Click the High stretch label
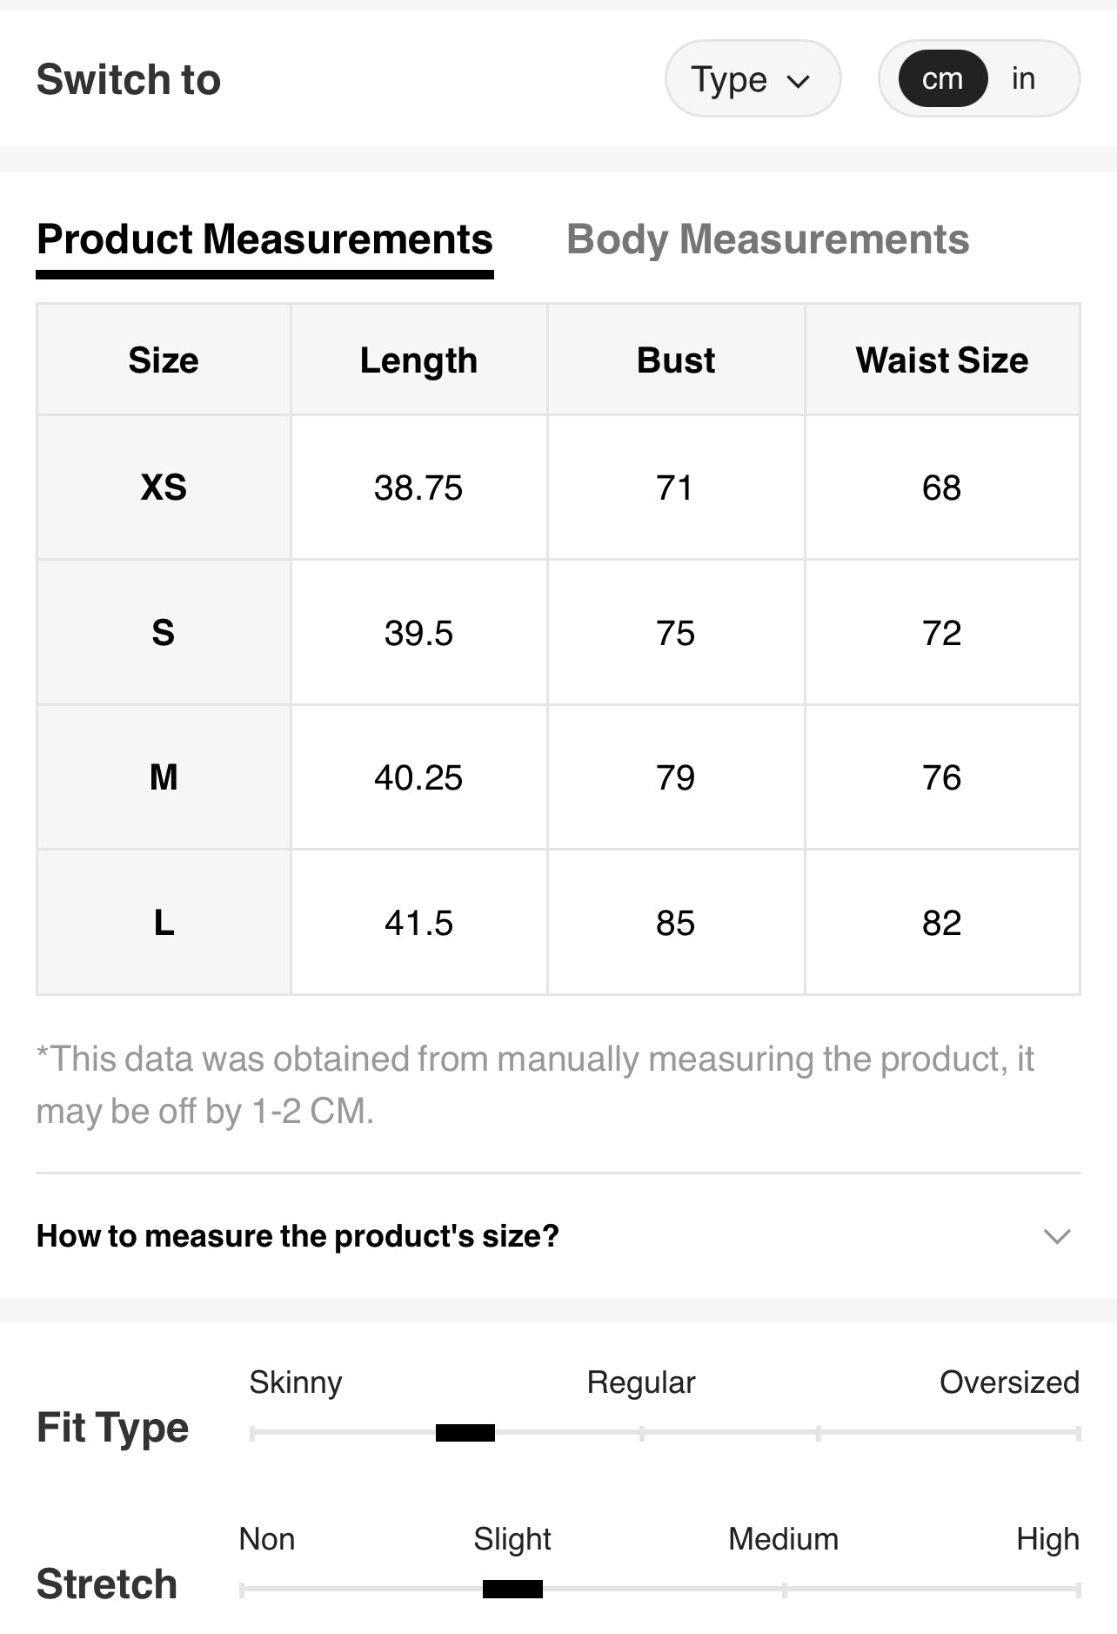The height and width of the screenshot is (1634, 1117). coord(1047,1539)
